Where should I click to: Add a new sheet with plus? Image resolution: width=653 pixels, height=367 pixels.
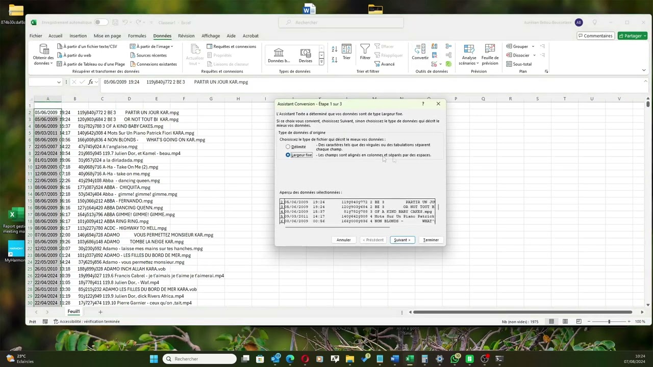click(100, 312)
